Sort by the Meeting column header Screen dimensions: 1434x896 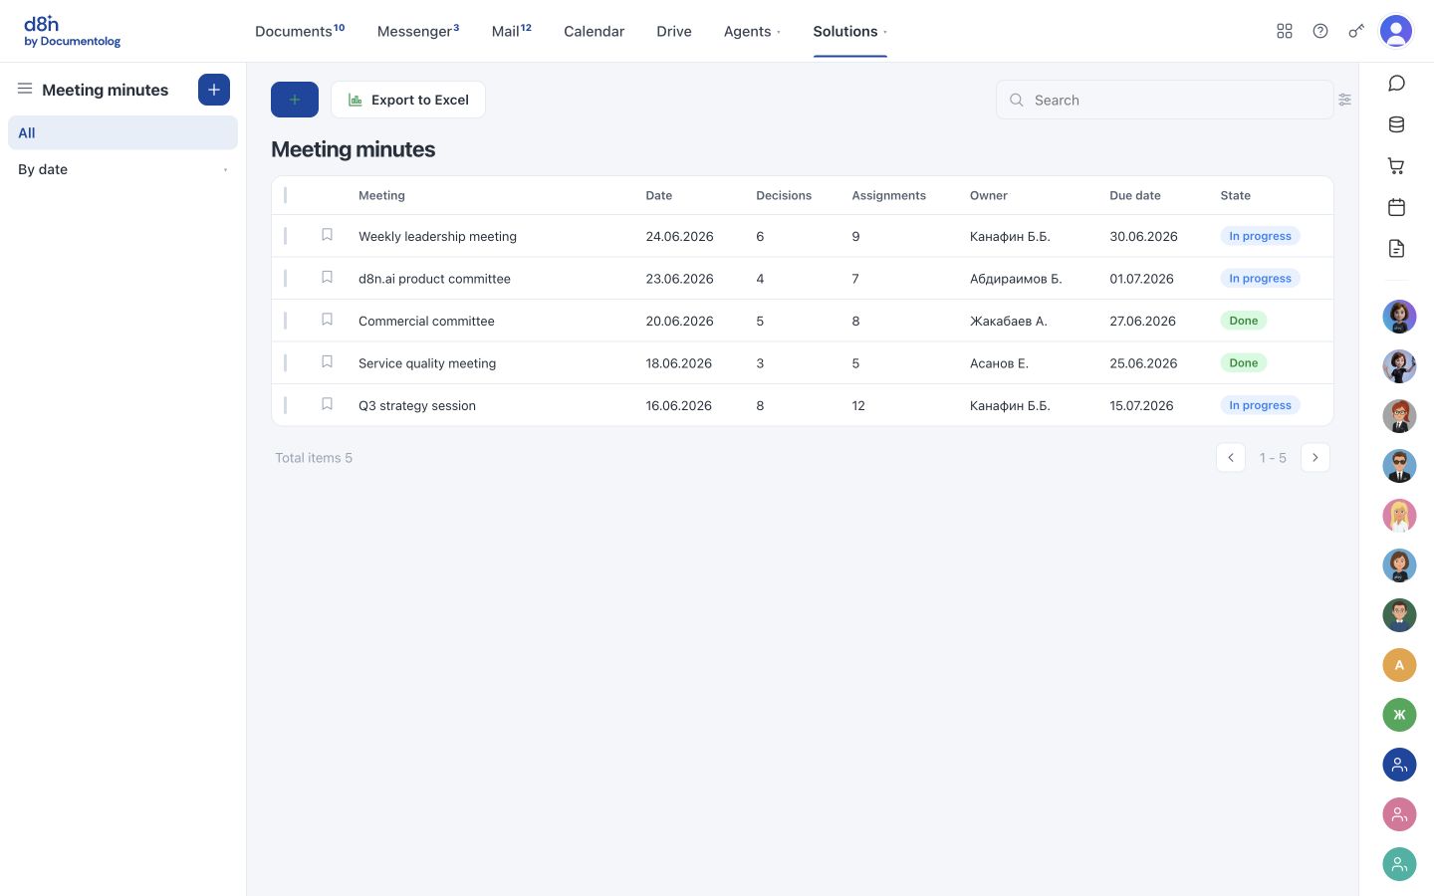[381, 195]
